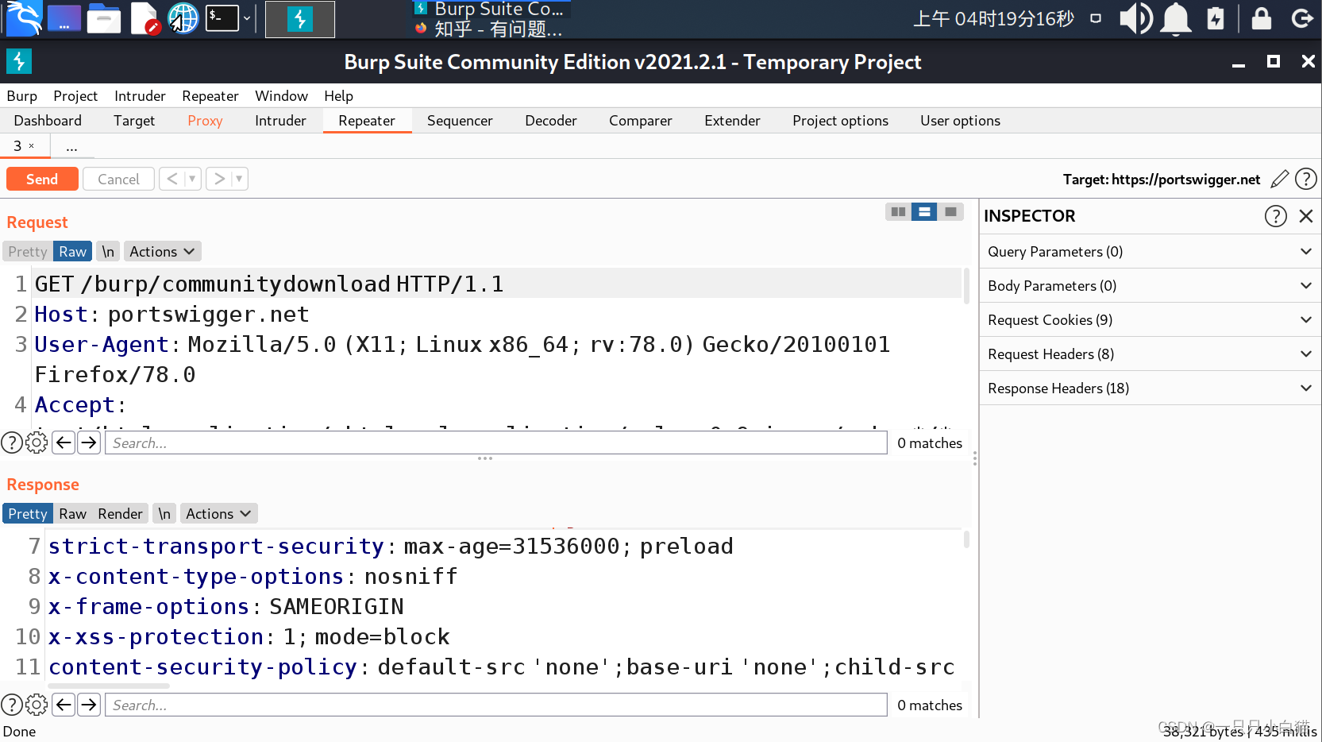Image resolution: width=1322 pixels, height=742 pixels.
Task: Expand Request Cookies (9) section
Action: pyautogui.click(x=1150, y=319)
